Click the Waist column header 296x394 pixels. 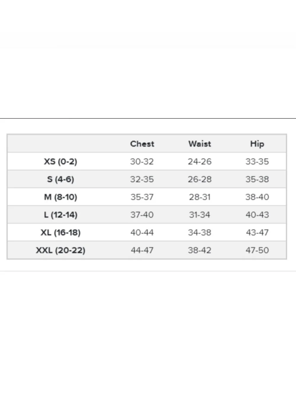click(x=200, y=144)
